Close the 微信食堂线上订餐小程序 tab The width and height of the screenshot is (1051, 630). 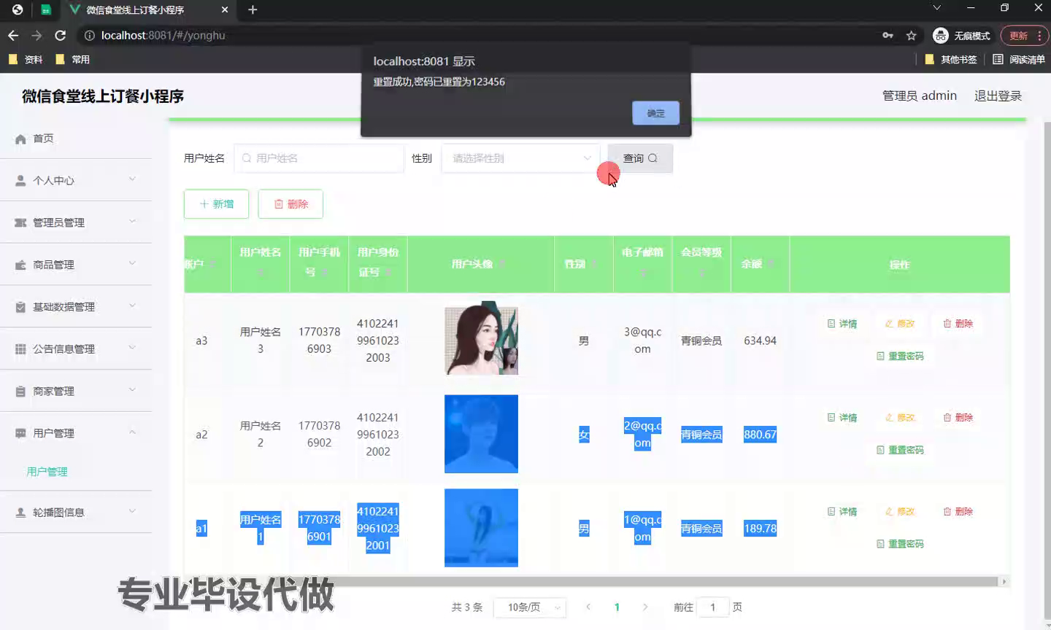225,9
